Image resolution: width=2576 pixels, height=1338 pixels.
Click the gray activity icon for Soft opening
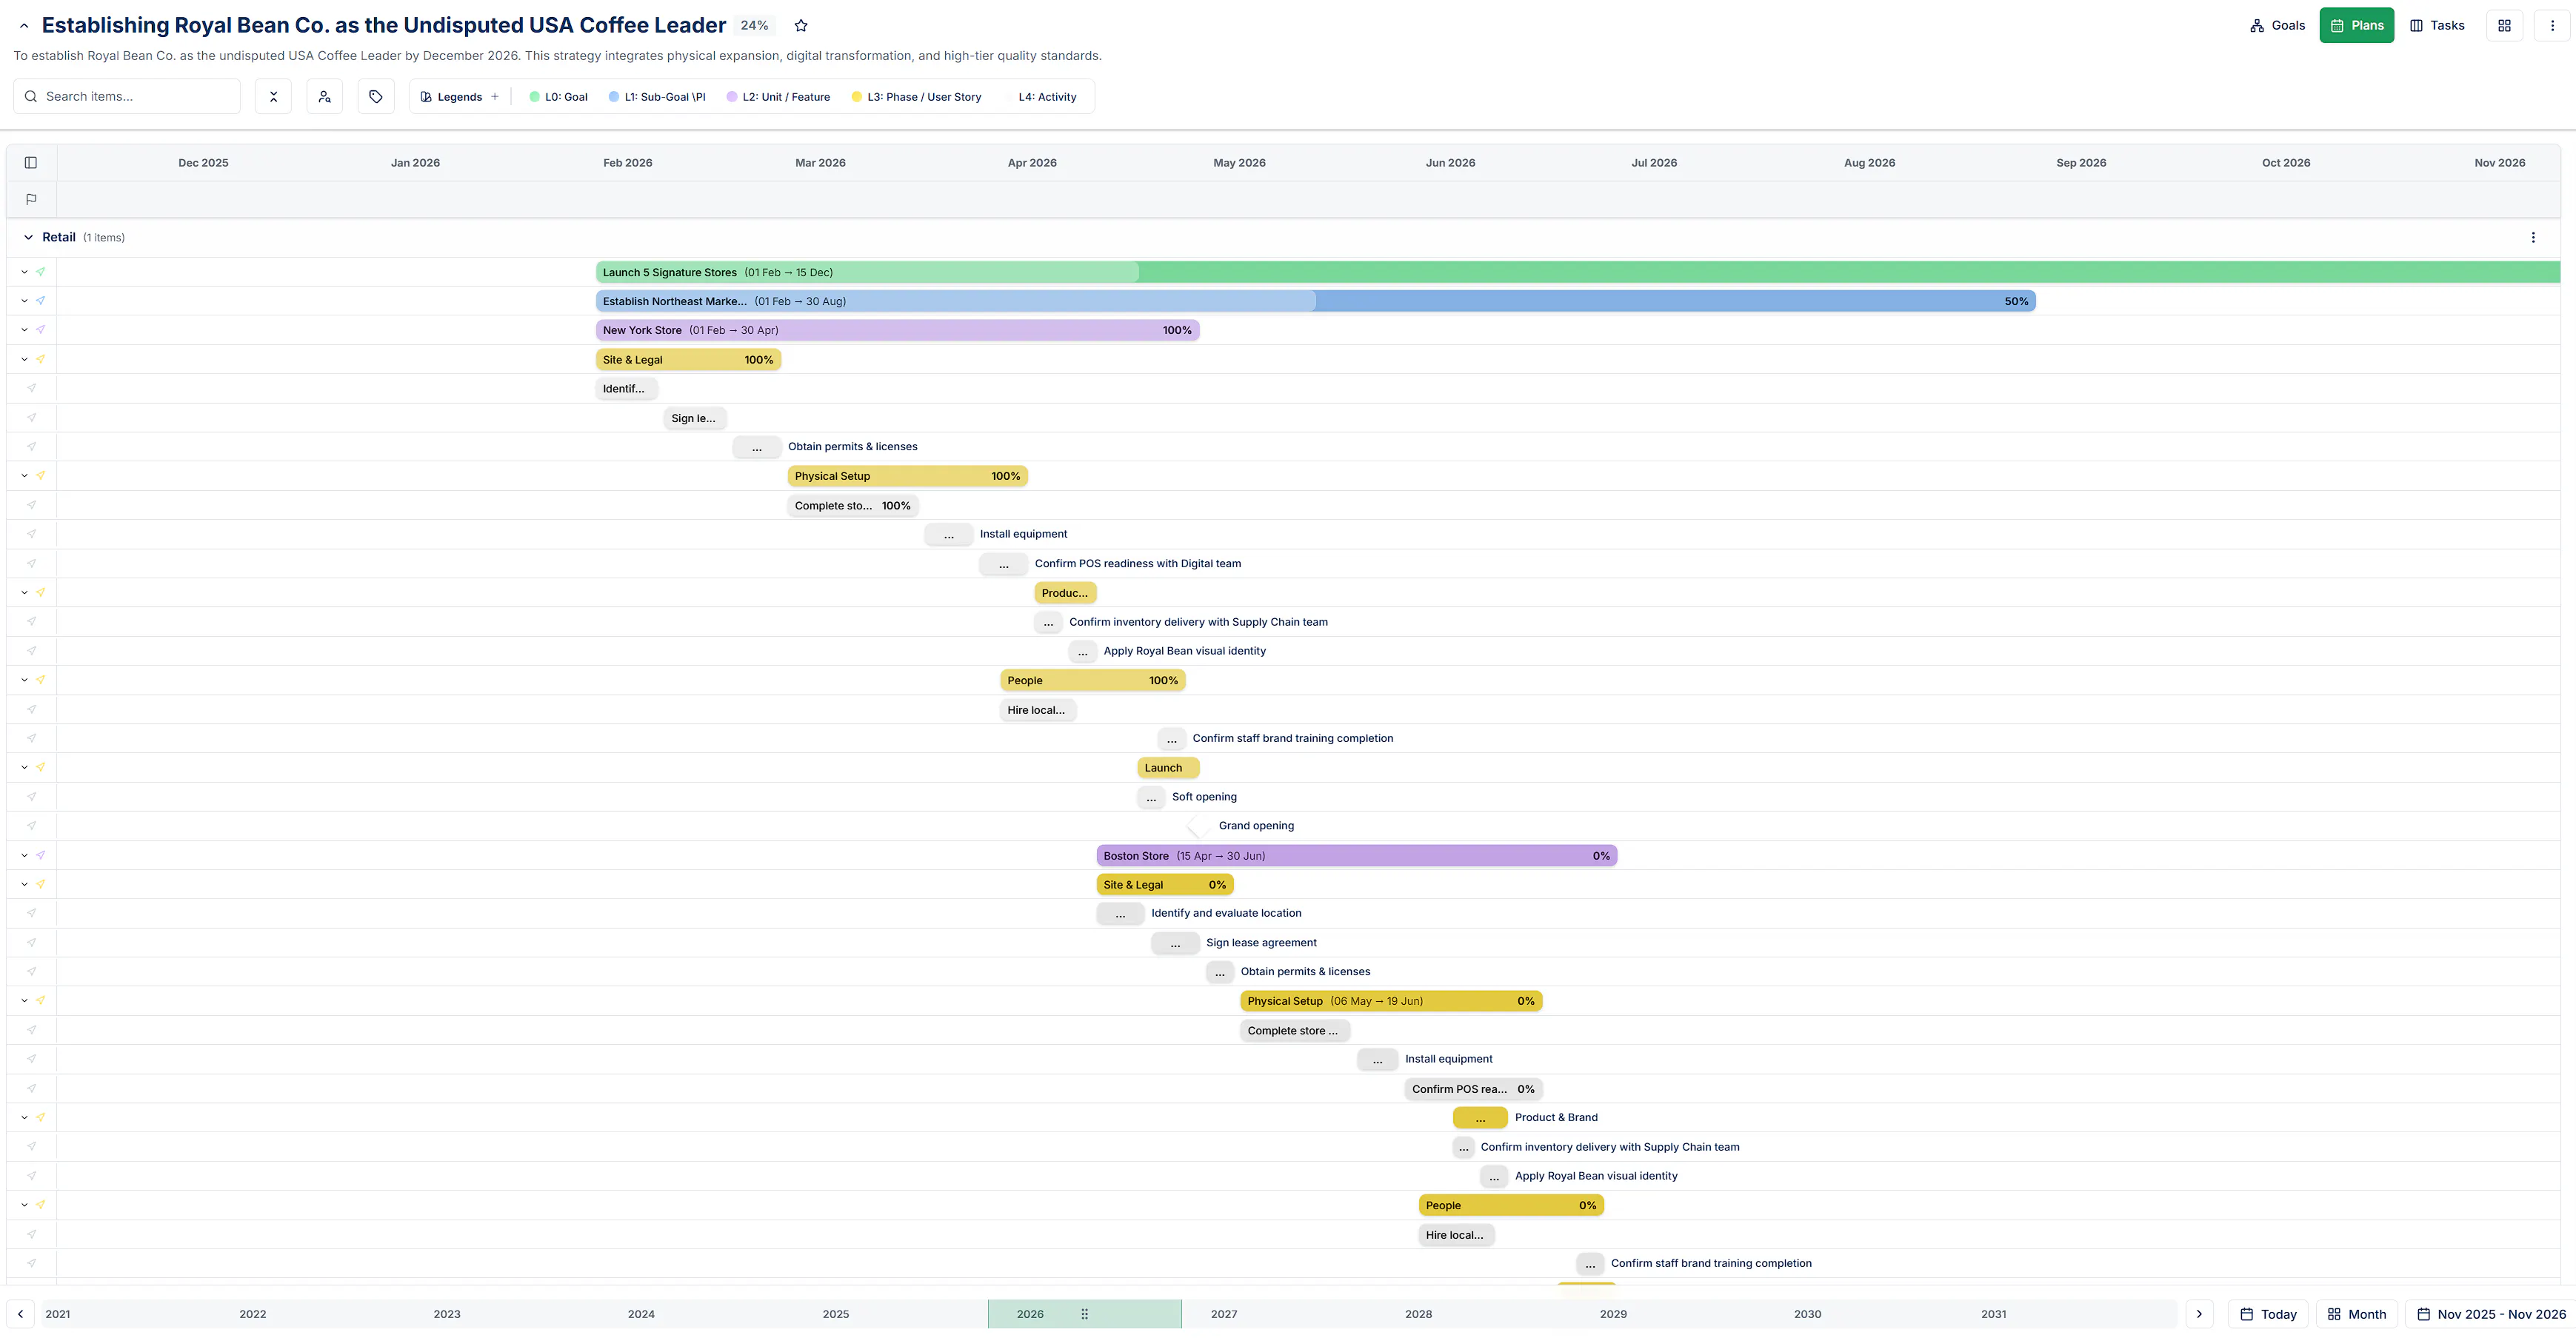point(32,797)
